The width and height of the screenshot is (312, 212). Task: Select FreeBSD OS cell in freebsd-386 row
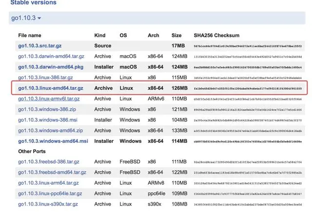(x=130, y=162)
